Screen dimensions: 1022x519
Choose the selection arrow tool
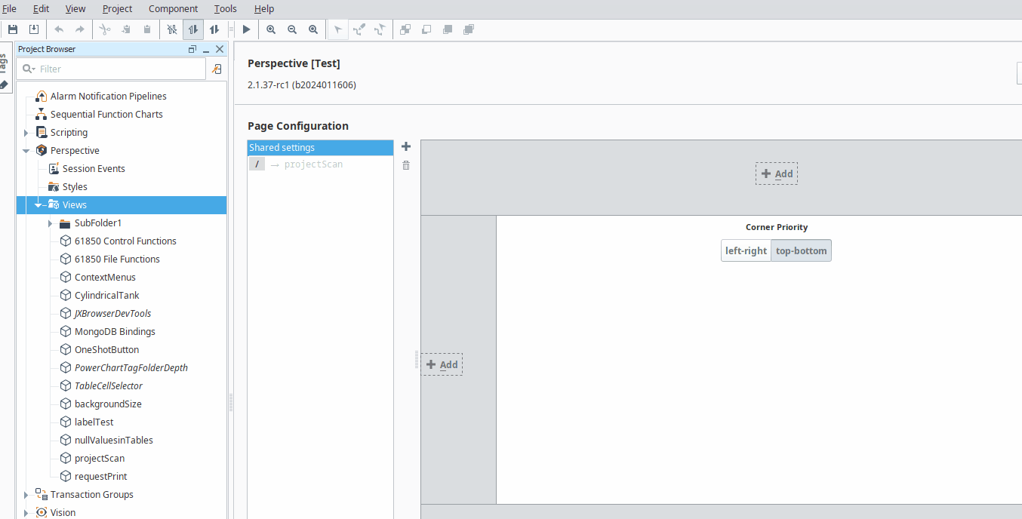click(337, 29)
